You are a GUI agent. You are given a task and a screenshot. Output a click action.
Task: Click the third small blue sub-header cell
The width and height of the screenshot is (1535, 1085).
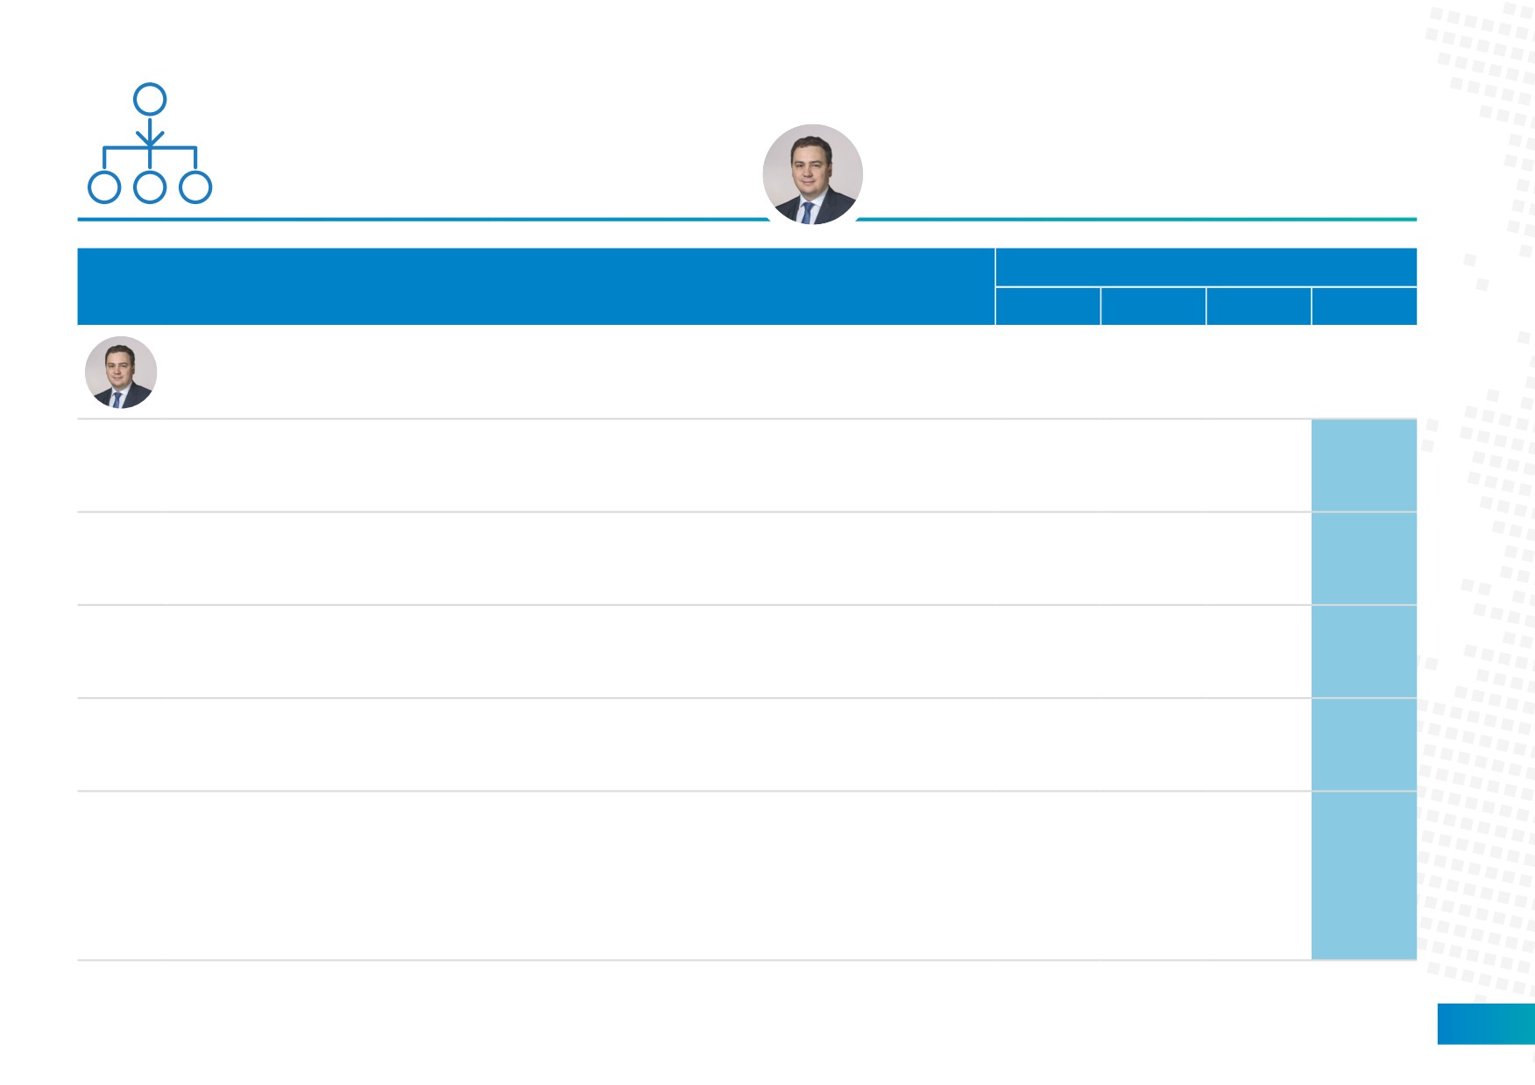click(x=1259, y=306)
